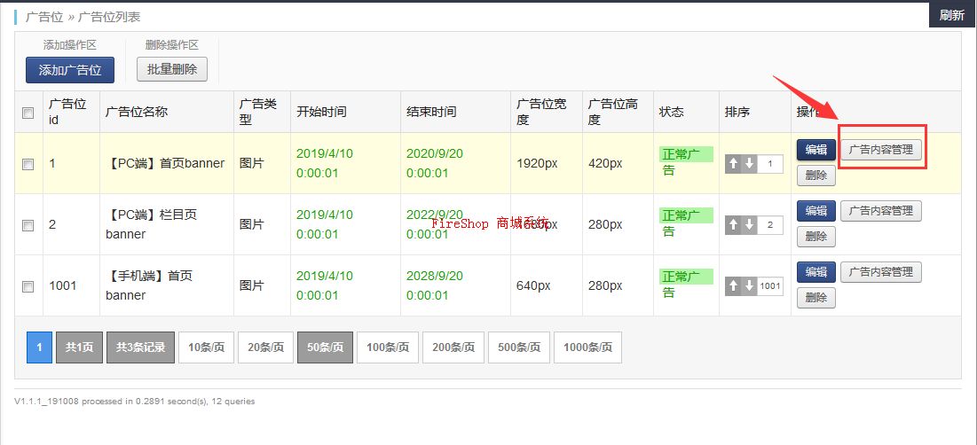Click 刷新 to refresh the page
Viewport: 977px width, 445px height.
pos(953,15)
